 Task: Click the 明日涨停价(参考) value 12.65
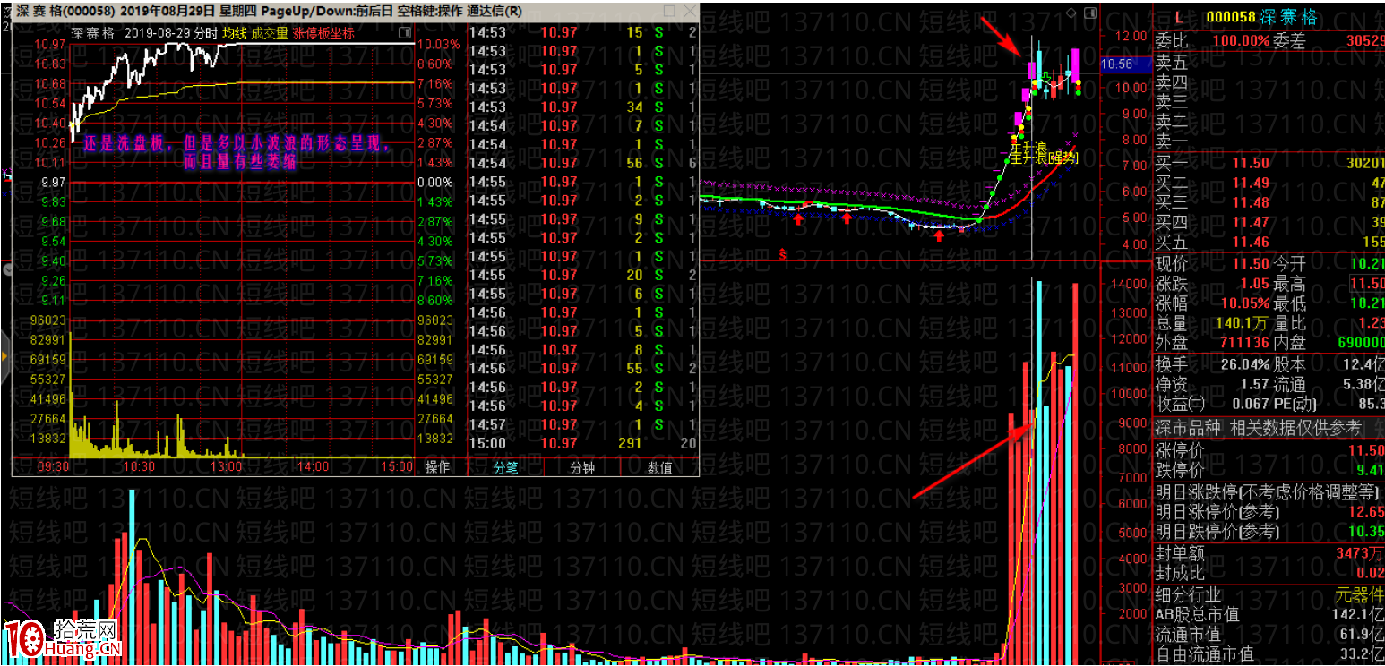pos(1366,512)
